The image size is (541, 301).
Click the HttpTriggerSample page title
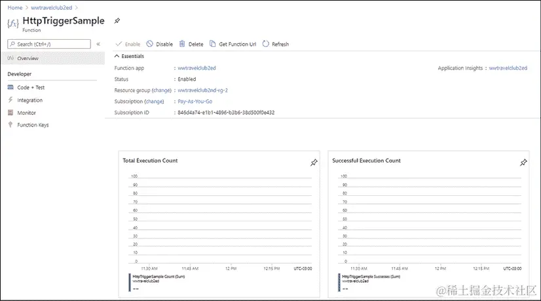(x=64, y=21)
